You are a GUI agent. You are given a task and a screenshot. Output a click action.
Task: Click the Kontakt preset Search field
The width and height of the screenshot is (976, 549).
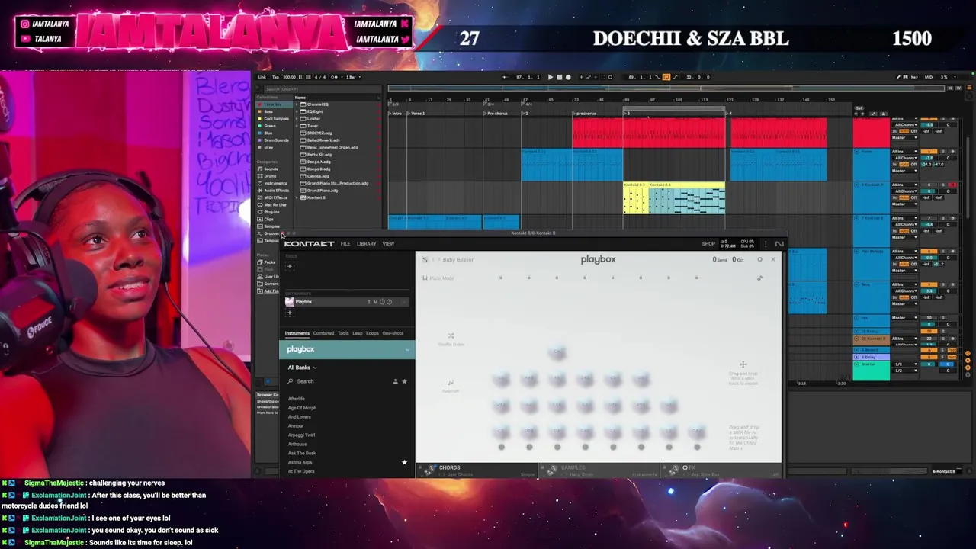click(x=335, y=381)
